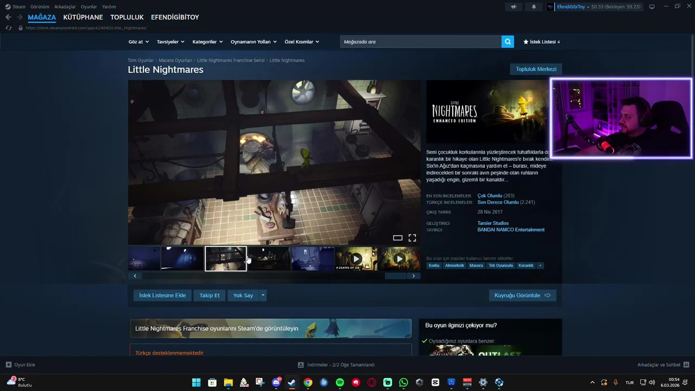Click the Steam icon in the taskbar

[x=292, y=382]
